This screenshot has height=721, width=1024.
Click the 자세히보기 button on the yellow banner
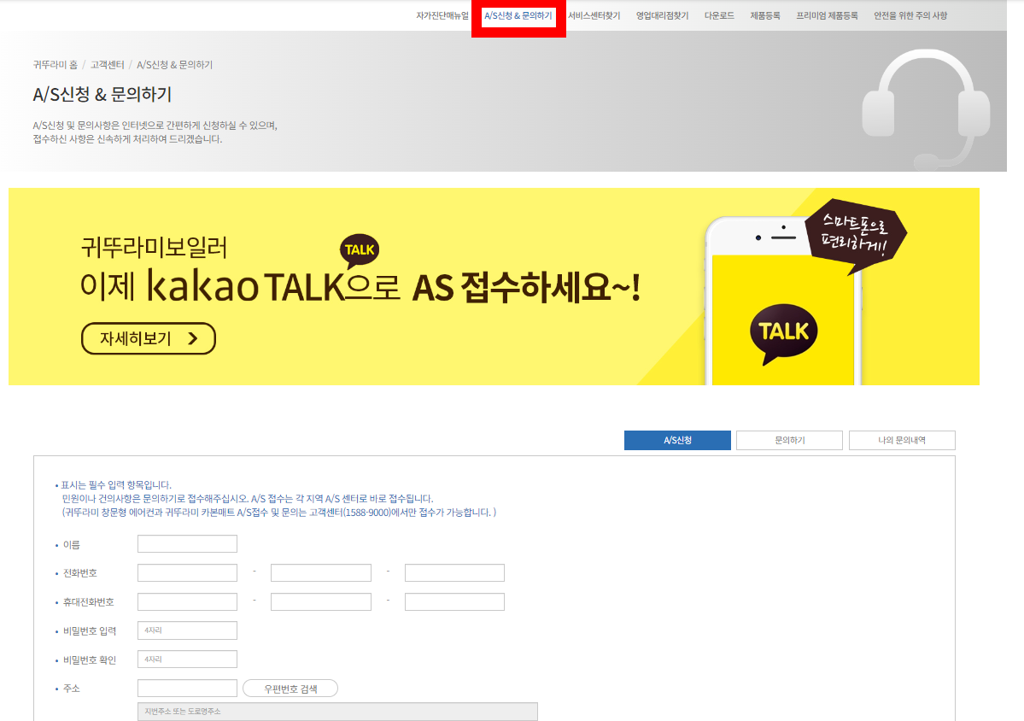tap(147, 338)
